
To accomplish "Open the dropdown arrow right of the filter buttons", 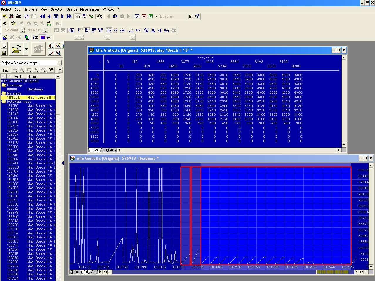I will tap(60, 70).
